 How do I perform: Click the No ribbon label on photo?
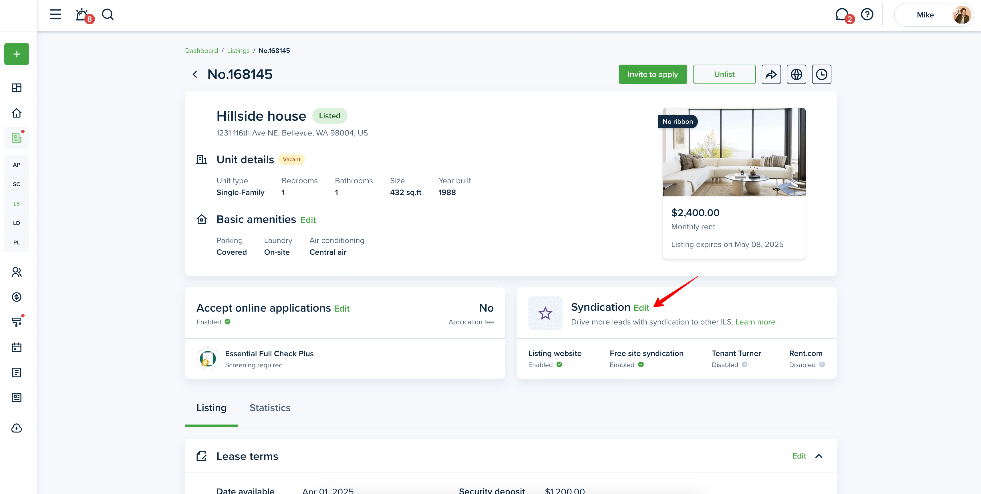(x=678, y=121)
